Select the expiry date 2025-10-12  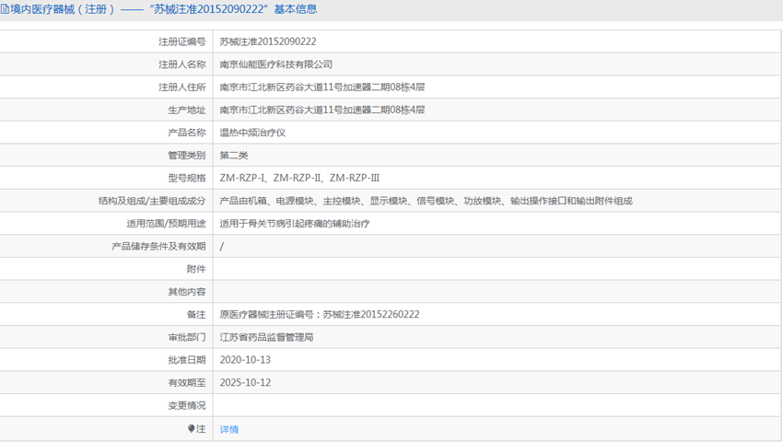(x=245, y=382)
